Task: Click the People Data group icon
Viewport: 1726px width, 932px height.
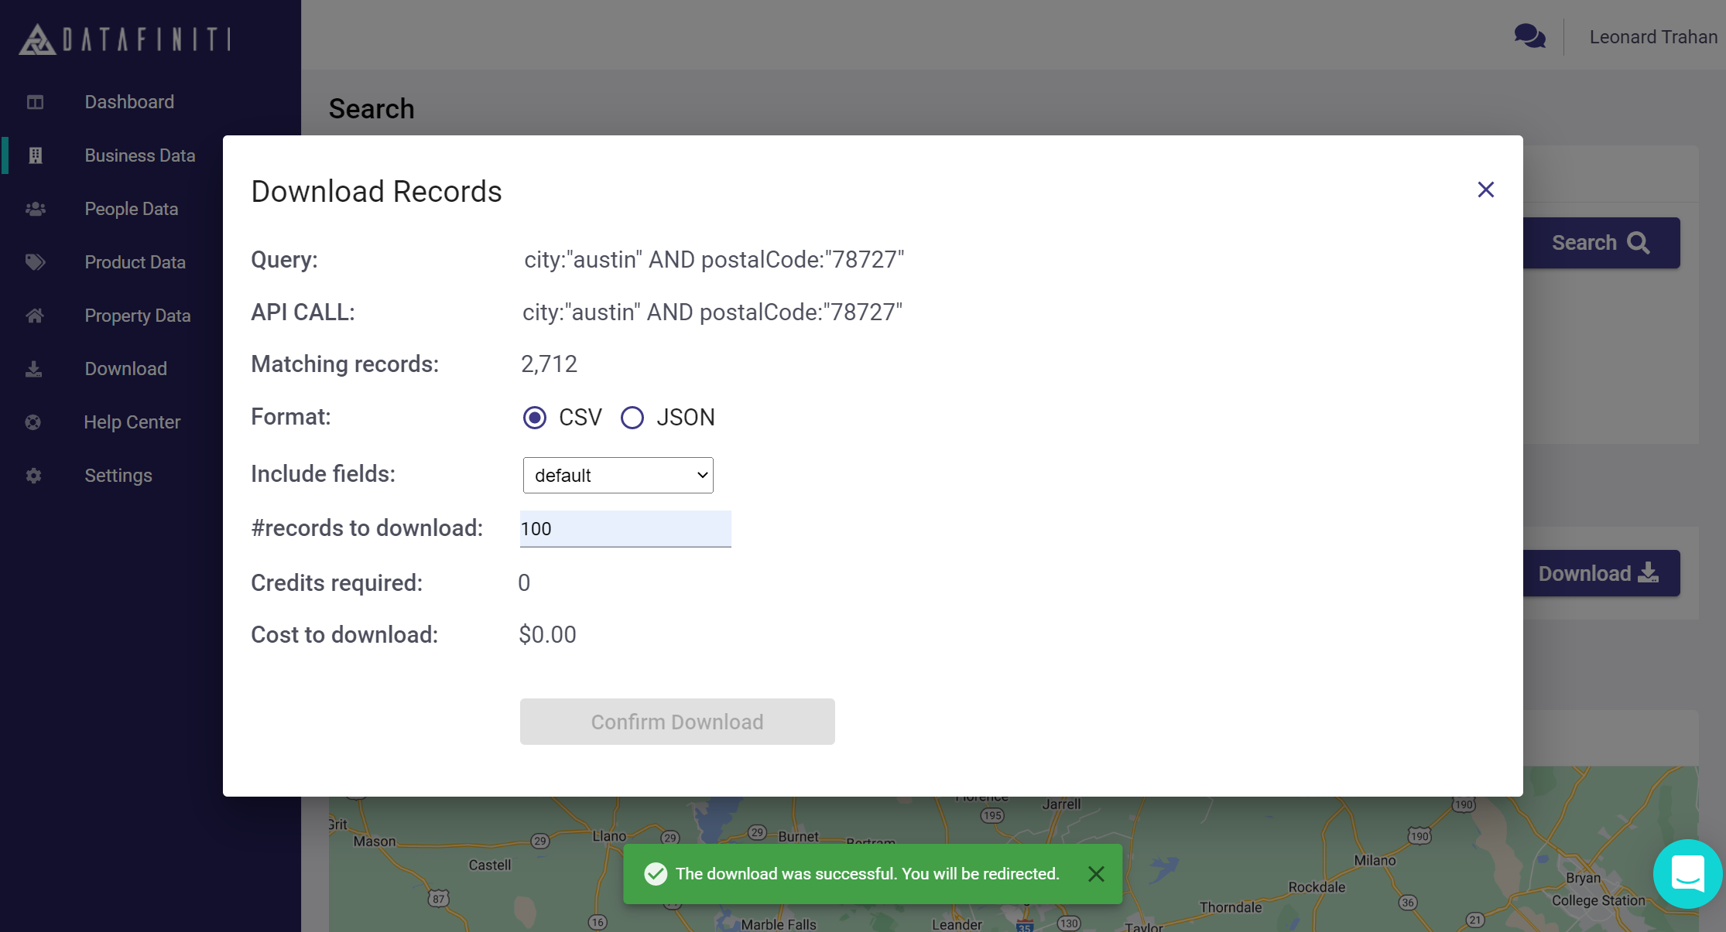Action: click(x=35, y=209)
